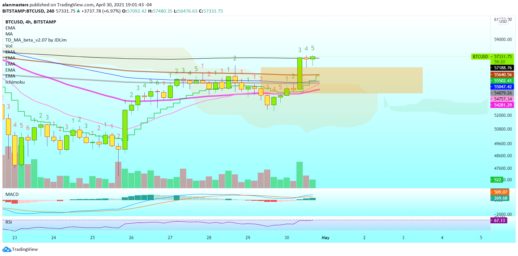
Task: Click the USD currency label on price axis
Action: pyautogui.click(x=503, y=21)
